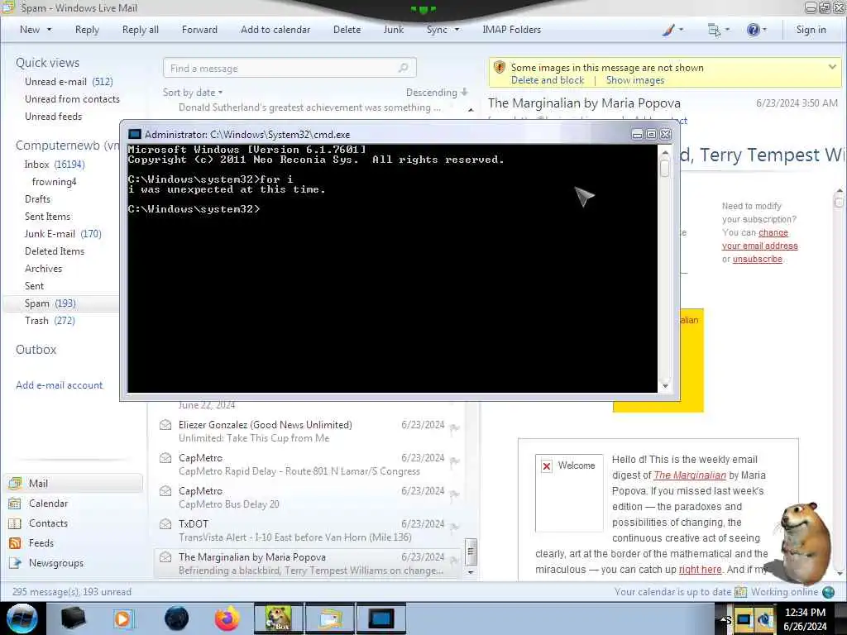The height and width of the screenshot is (635, 847).
Task: Click the blue Help question mark icon
Action: [x=753, y=30]
